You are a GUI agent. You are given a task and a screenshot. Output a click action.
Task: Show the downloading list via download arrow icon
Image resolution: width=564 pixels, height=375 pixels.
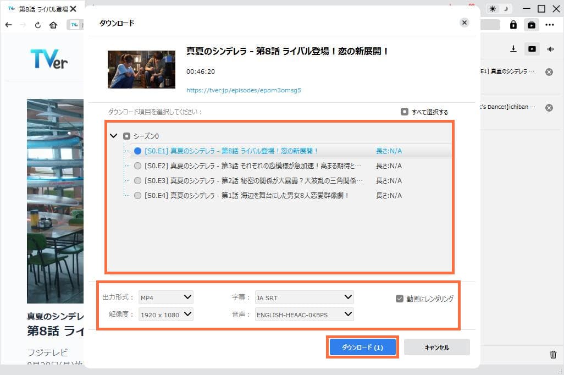click(513, 49)
